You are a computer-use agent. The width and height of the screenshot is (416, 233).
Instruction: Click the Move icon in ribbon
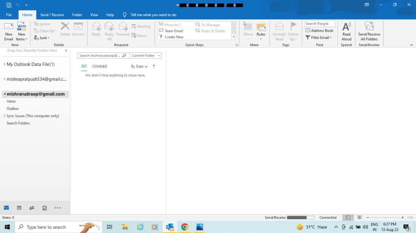tap(248, 31)
